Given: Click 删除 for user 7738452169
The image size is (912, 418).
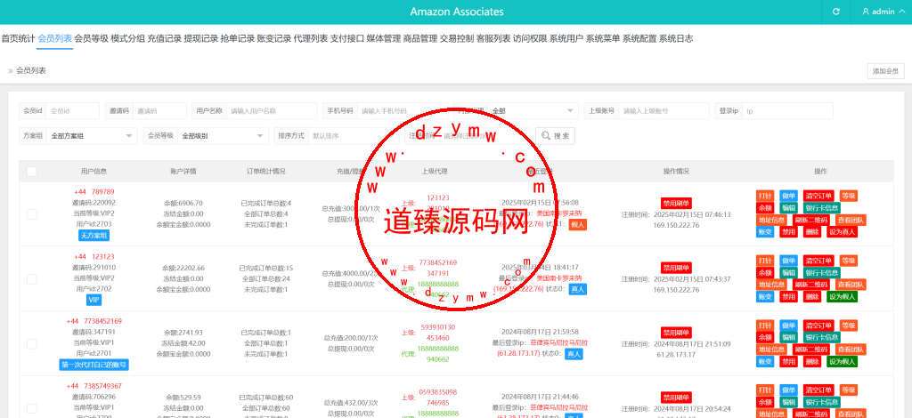Looking at the screenshot, I should click(x=812, y=362).
